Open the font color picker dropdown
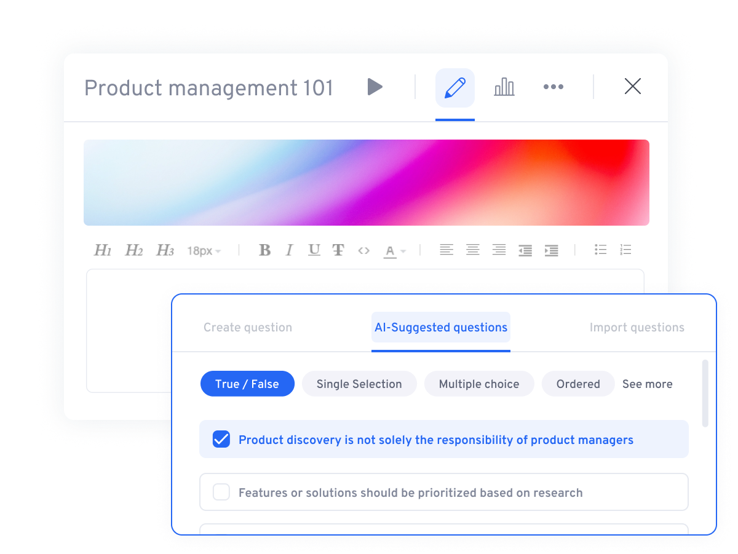This screenshot has height=554, width=738. pyautogui.click(x=394, y=250)
